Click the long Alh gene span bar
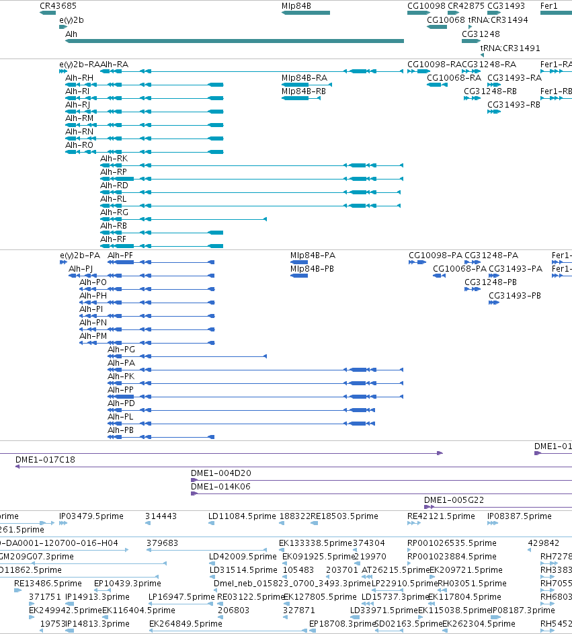The height and width of the screenshot is (634, 572). pos(235,41)
